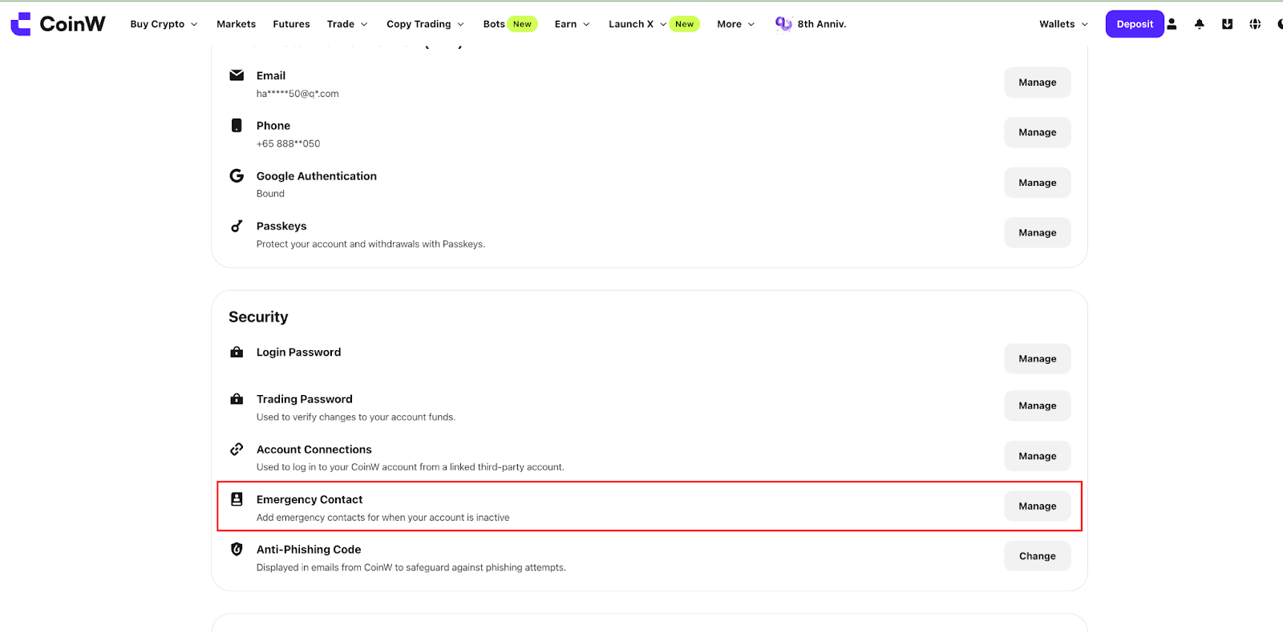Change the Anti-Phishing Code

click(1037, 556)
